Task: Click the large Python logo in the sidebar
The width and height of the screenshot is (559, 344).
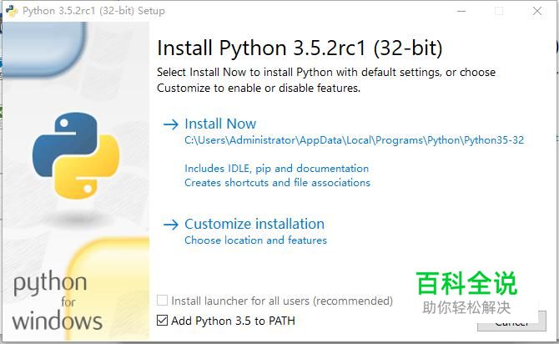Action: (76, 155)
